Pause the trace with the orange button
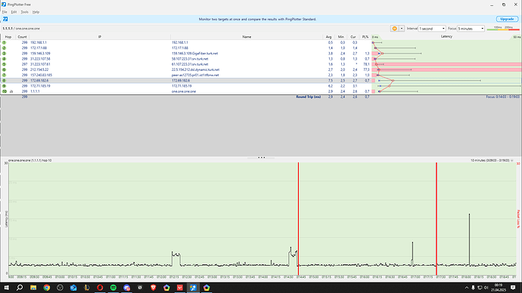This screenshot has height=293, width=522. pyautogui.click(x=394, y=29)
